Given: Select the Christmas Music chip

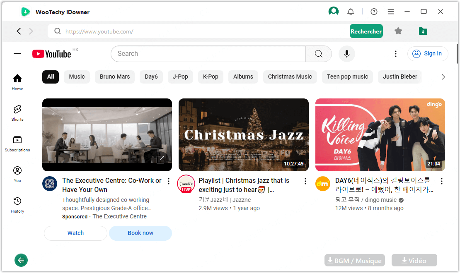Looking at the screenshot, I should [290, 77].
